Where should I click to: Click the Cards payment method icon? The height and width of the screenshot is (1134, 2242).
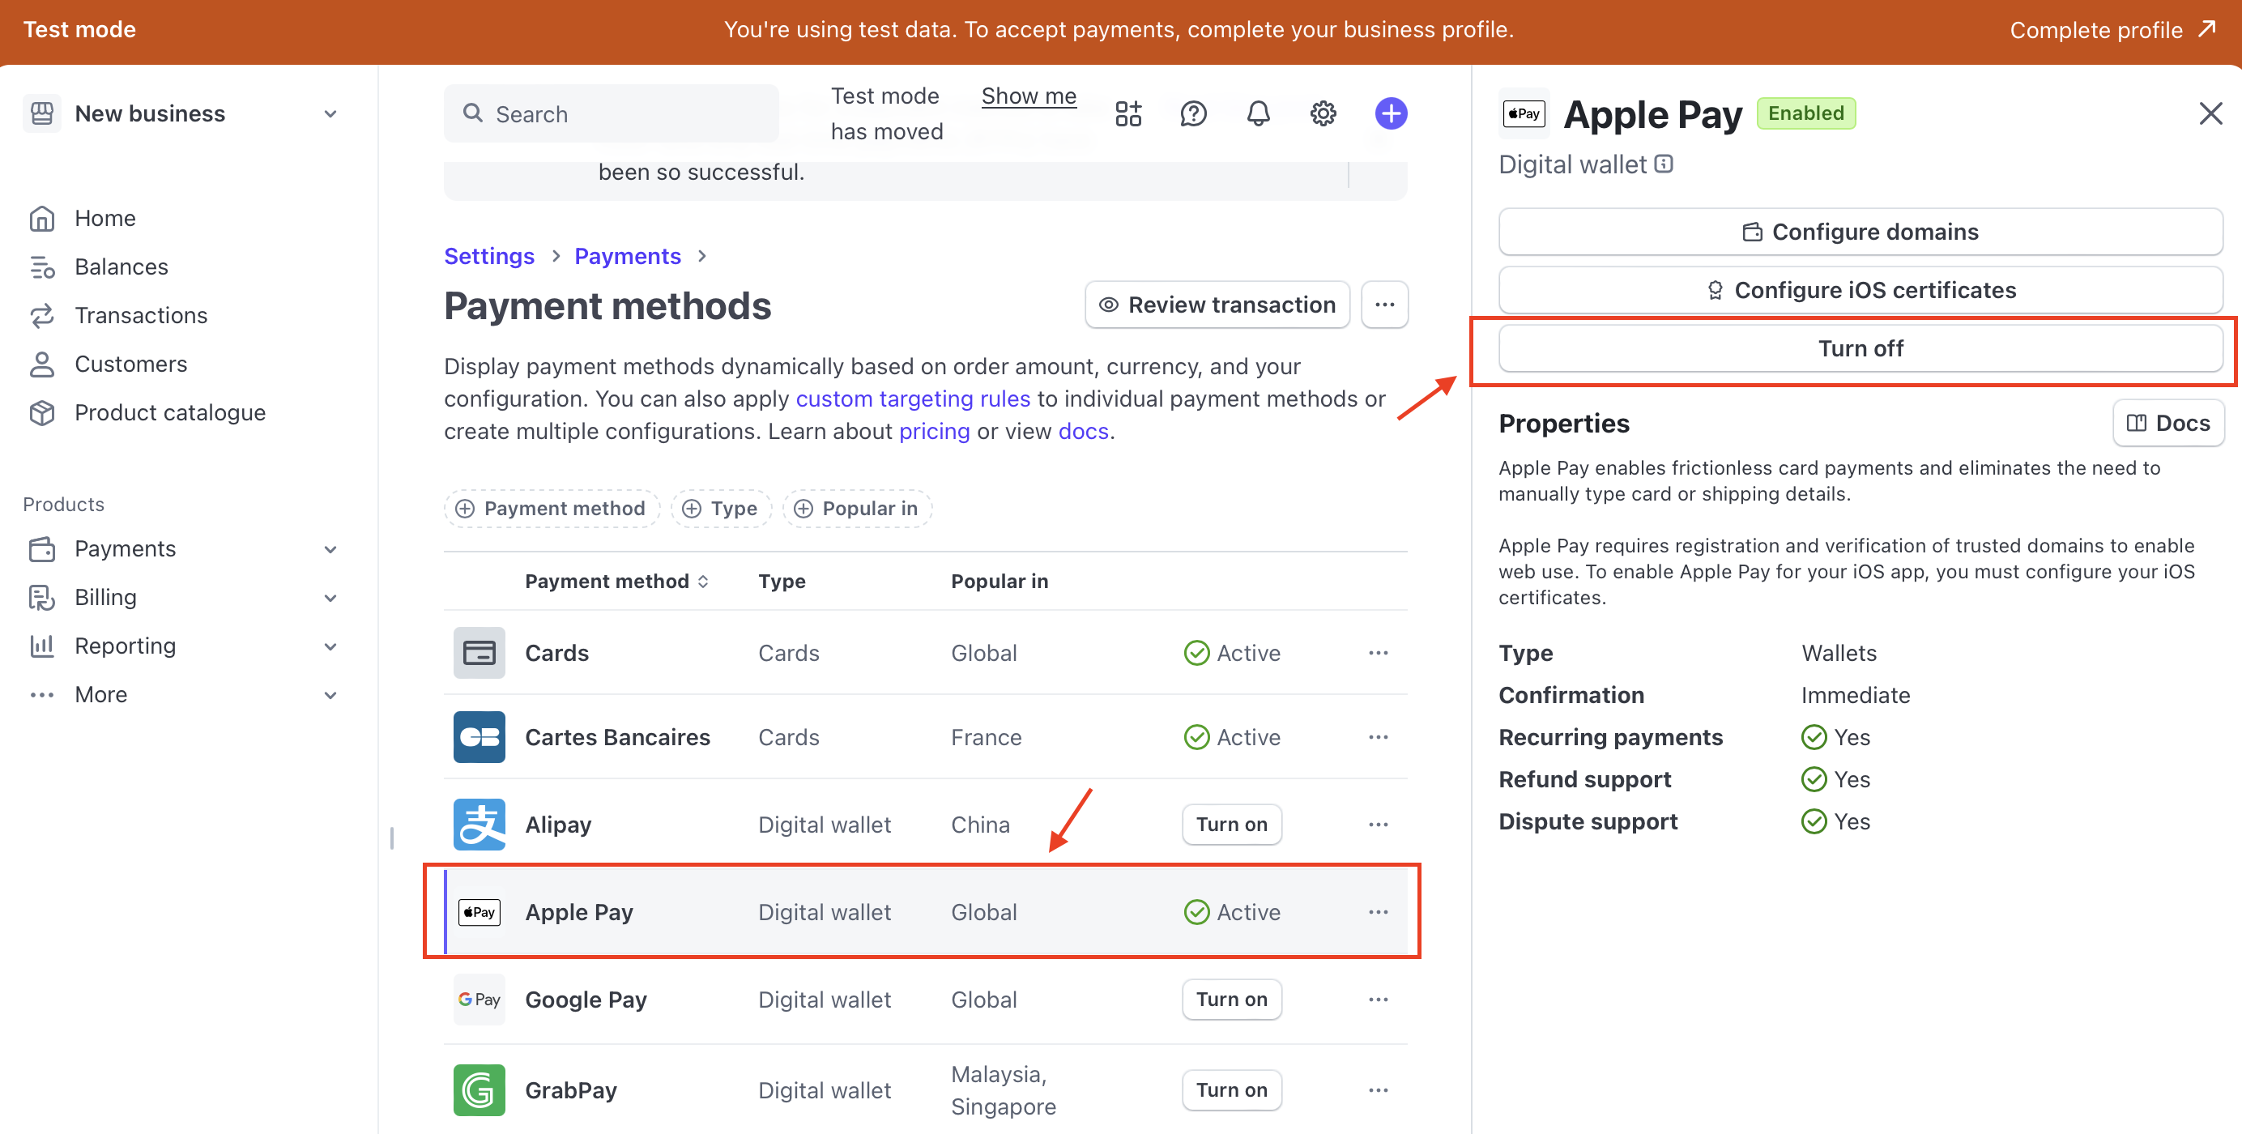pos(479,653)
